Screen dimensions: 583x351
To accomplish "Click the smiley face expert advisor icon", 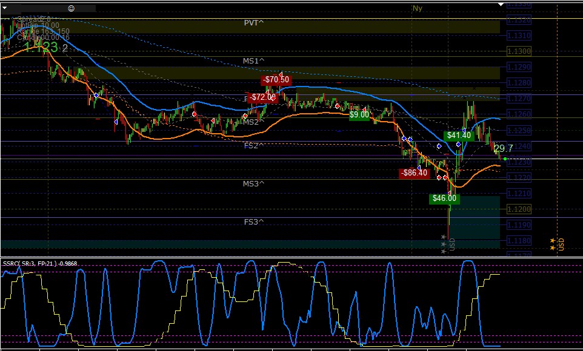I will (72, 8).
